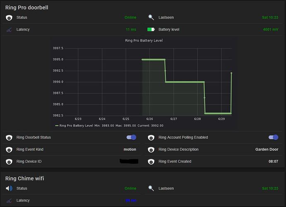Screen dimensions: 286x207
Task: Click the Ring Device Description camera icon
Action: click(x=151, y=150)
